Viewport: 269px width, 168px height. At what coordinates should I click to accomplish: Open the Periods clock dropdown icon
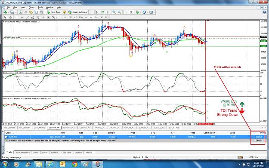tap(145, 12)
